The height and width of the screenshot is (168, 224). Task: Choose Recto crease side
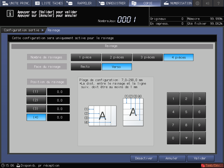(x=86, y=67)
